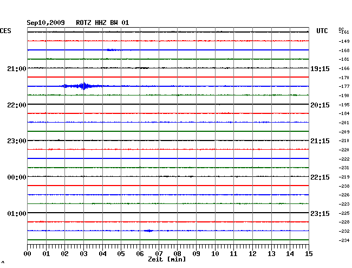Image resolution: width=352 pixels, height=268 pixels.
Task: Click the minute 12 axis tick label
Action: (x=252, y=254)
